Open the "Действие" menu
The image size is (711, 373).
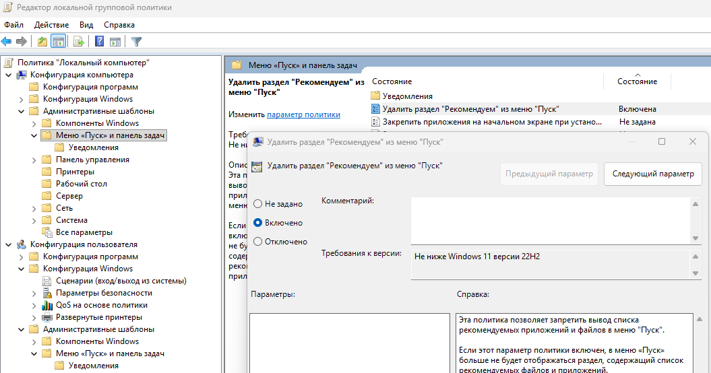pyautogui.click(x=52, y=25)
